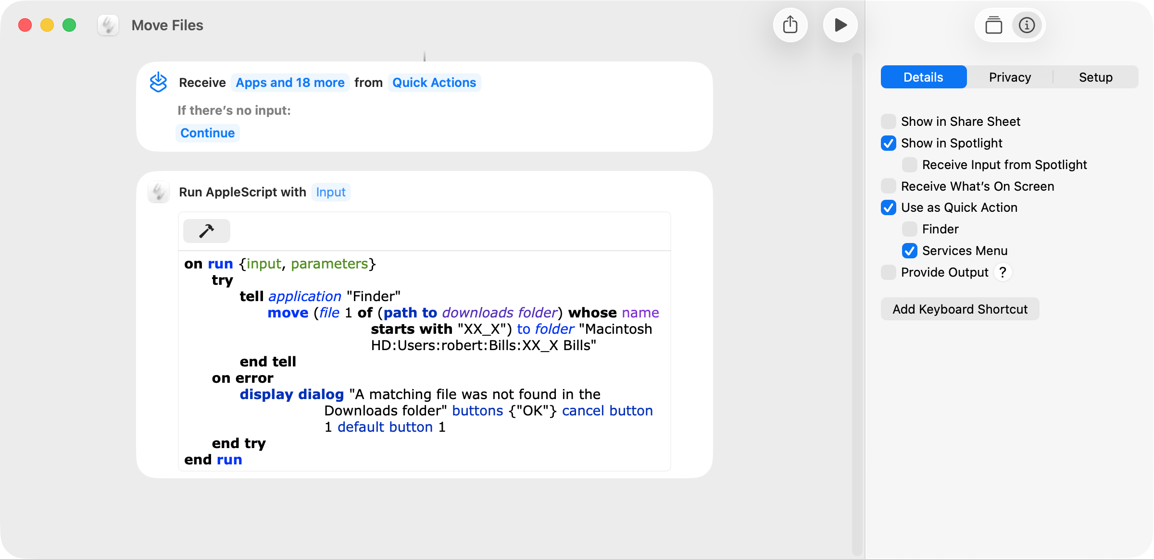
Task: Disable Show in Spotlight checkbox
Action: coord(888,143)
